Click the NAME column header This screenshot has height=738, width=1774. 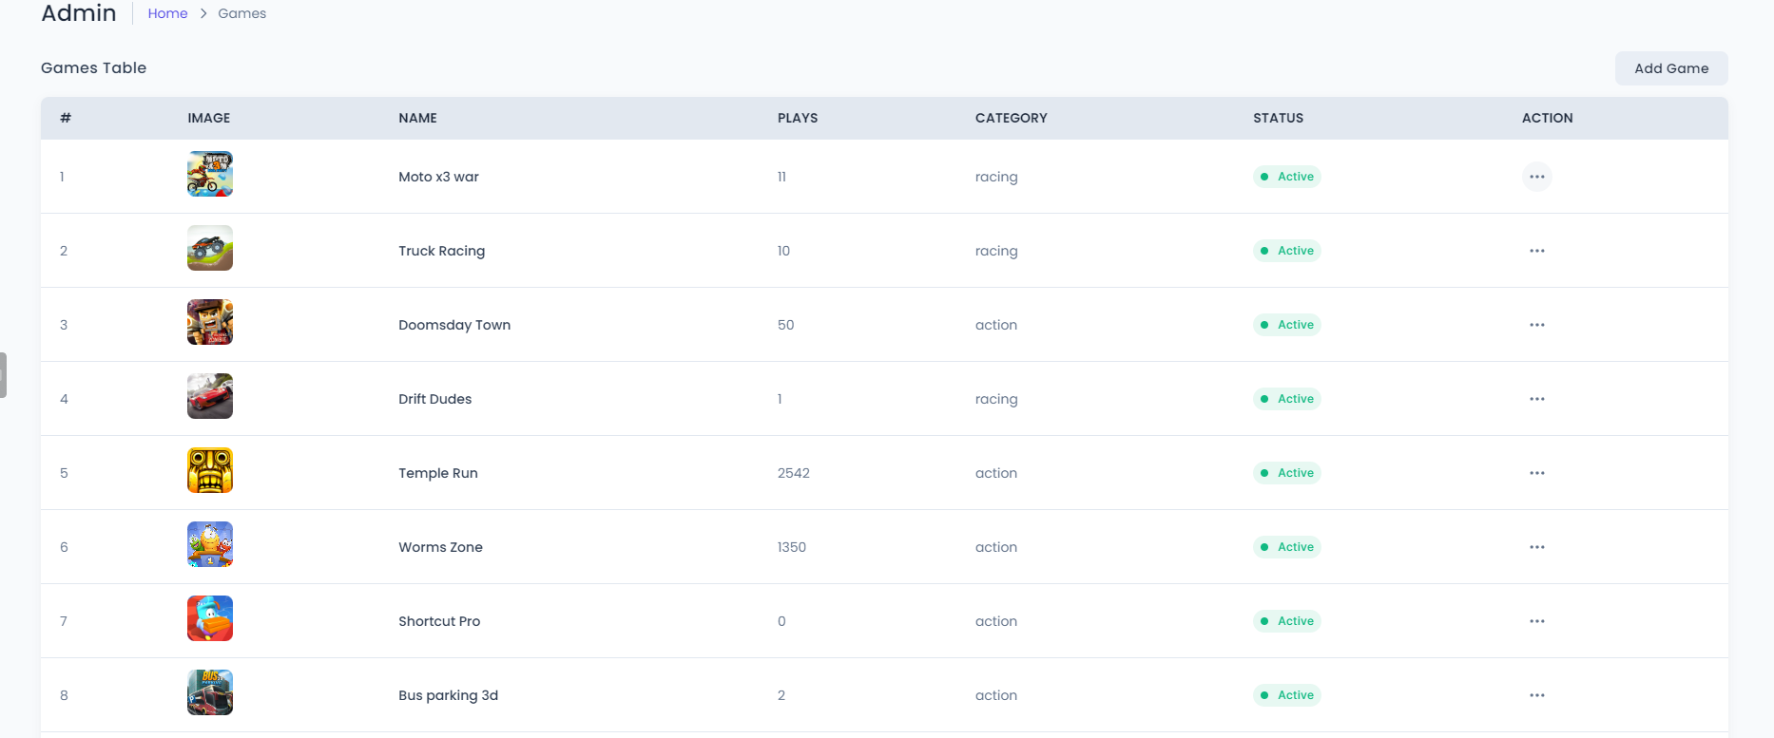pos(417,118)
